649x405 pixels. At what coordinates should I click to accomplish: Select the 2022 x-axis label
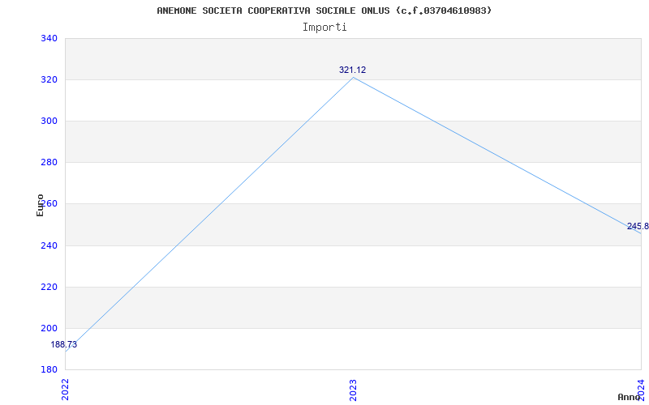coord(66,390)
